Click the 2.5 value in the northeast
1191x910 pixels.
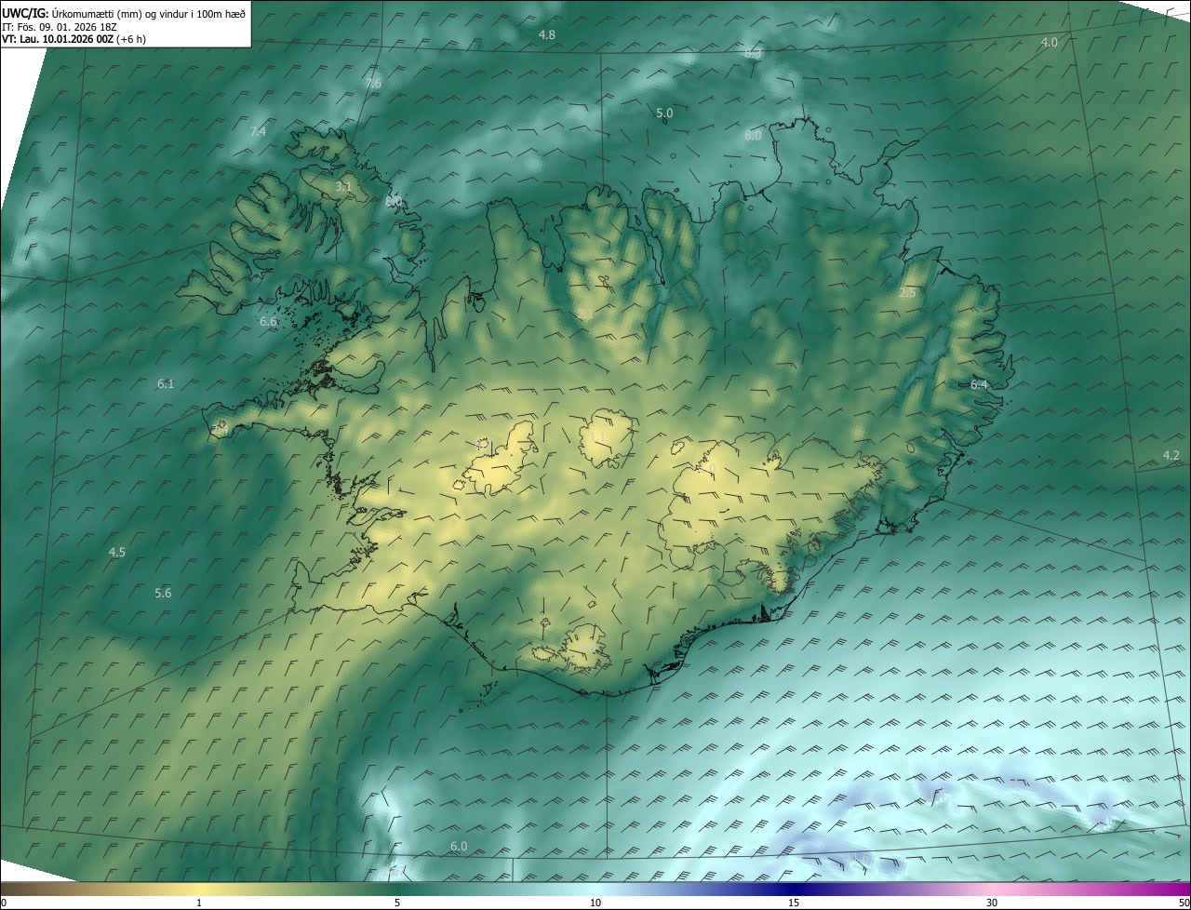pos(907,293)
